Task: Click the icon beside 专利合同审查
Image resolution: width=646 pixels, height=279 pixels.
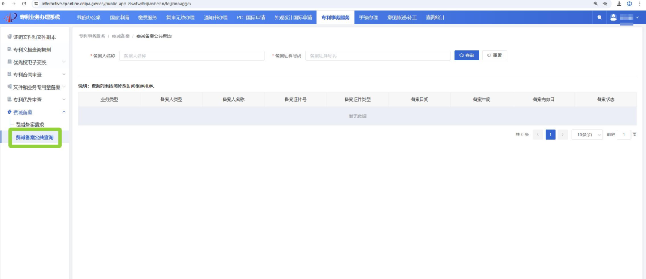Action: click(x=9, y=74)
